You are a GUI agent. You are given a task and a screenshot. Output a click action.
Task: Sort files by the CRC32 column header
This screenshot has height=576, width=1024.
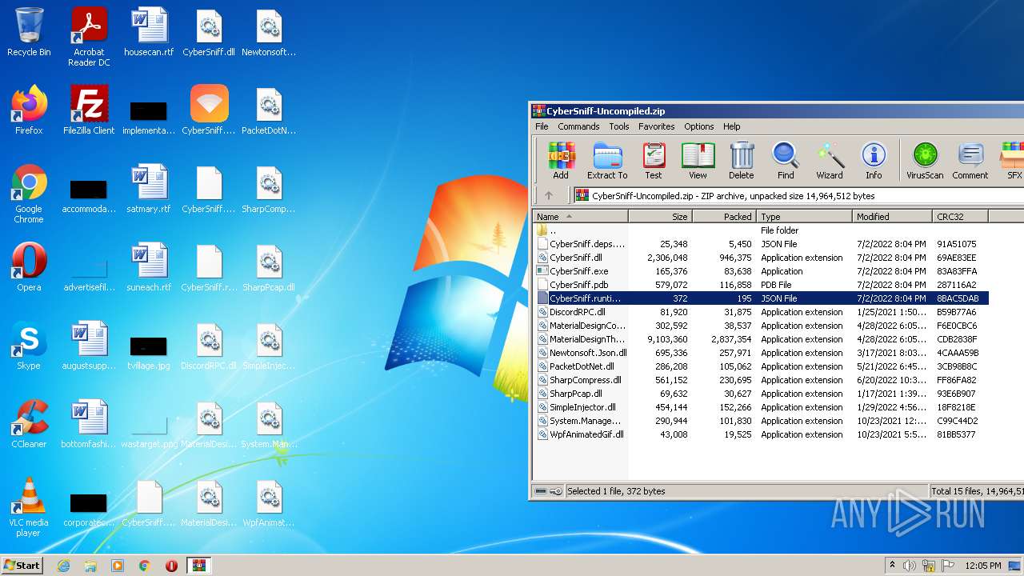click(x=960, y=216)
